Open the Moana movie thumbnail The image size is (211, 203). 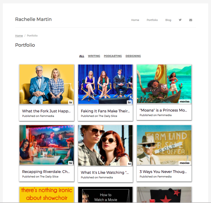[x=164, y=84]
